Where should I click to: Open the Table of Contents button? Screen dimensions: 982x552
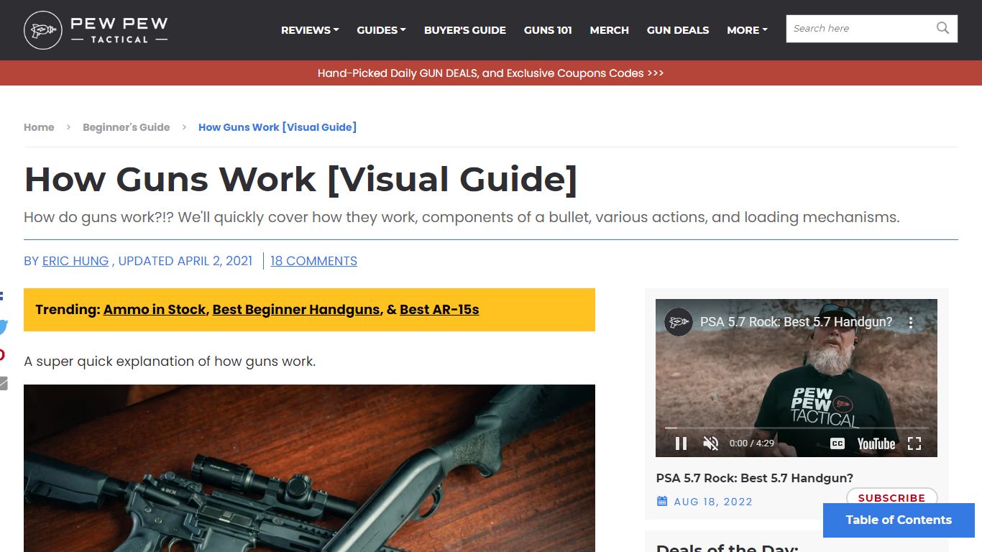(x=899, y=520)
